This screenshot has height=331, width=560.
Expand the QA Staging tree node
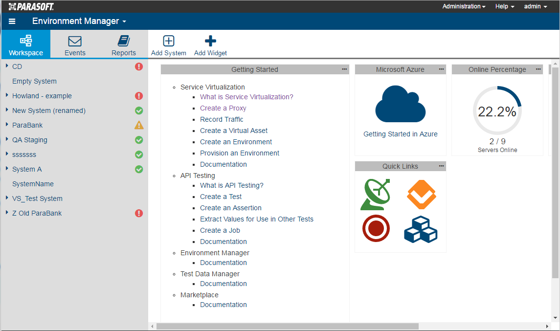[7, 139]
